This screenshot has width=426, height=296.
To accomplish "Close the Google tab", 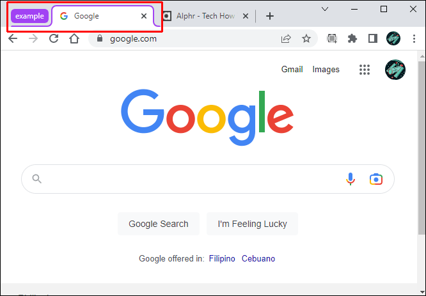I will click(x=144, y=16).
